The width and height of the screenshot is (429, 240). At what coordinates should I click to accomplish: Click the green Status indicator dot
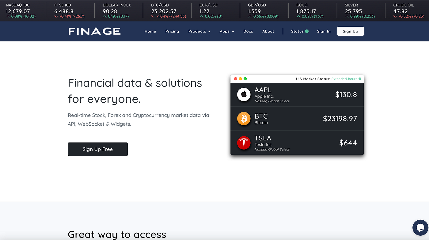click(x=307, y=31)
